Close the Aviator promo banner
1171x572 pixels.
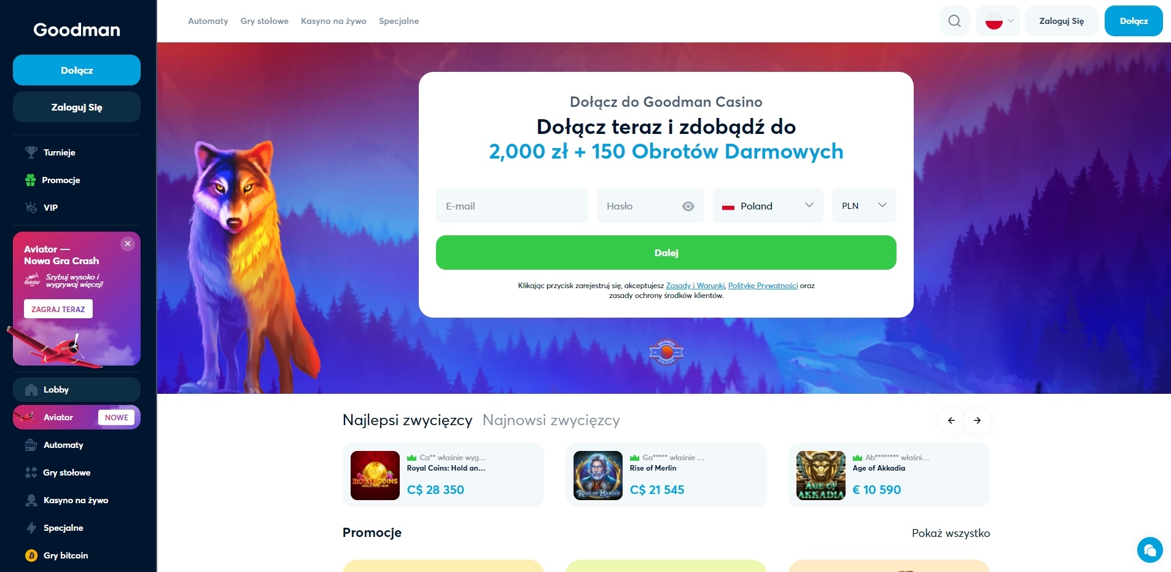(x=128, y=244)
